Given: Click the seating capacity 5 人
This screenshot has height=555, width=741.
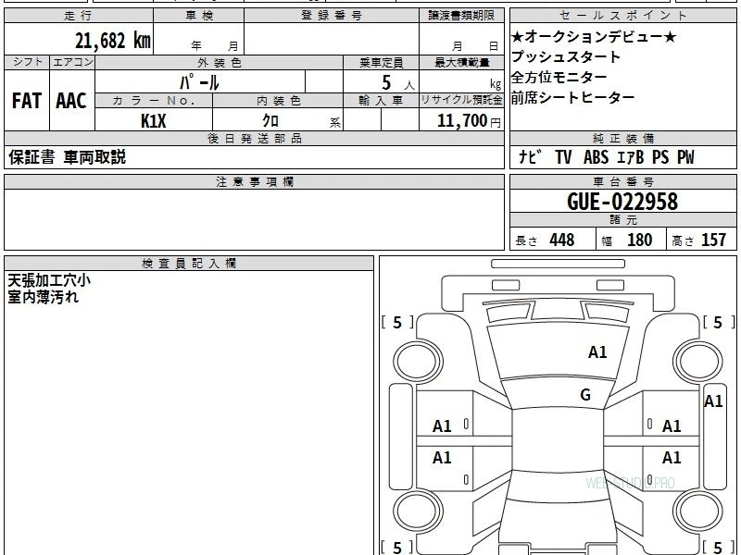Looking at the screenshot, I should (x=398, y=83).
